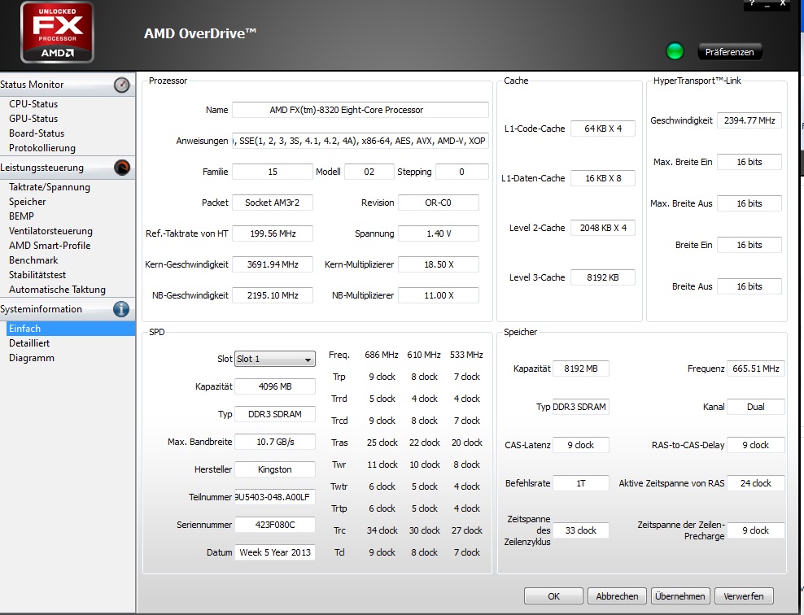Open the Benchmark page

click(33, 260)
